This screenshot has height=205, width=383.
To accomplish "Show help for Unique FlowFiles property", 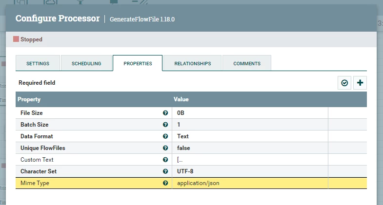I will pos(165,148).
